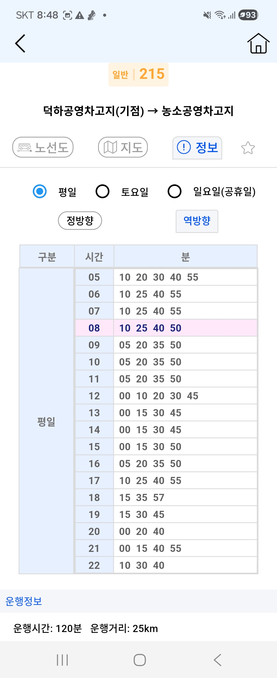Image resolution: width=277 pixels, height=678 pixels.
Task: Tap the 분 minutes column header
Action: point(185,257)
